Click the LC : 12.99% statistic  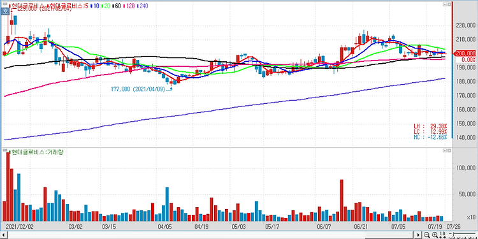pos(430,131)
